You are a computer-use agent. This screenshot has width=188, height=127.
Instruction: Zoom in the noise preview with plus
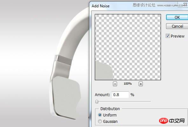pos(141,84)
